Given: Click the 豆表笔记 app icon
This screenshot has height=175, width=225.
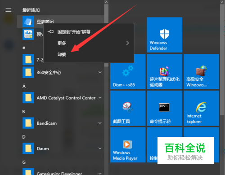Looking at the screenshot, I should click(28, 22).
